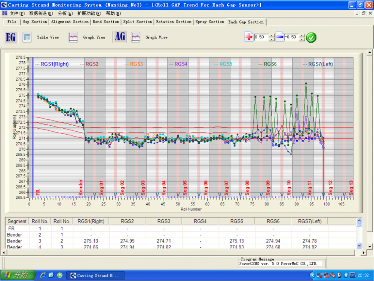Select Each Gap Section tab
This screenshot has width=374, height=281.
click(x=246, y=22)
